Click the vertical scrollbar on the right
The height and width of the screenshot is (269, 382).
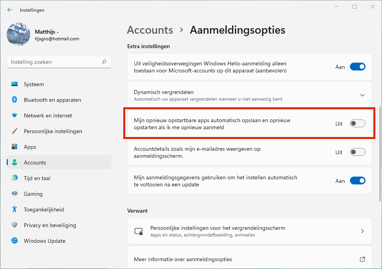pyautogui.click(x=379, y=153)
